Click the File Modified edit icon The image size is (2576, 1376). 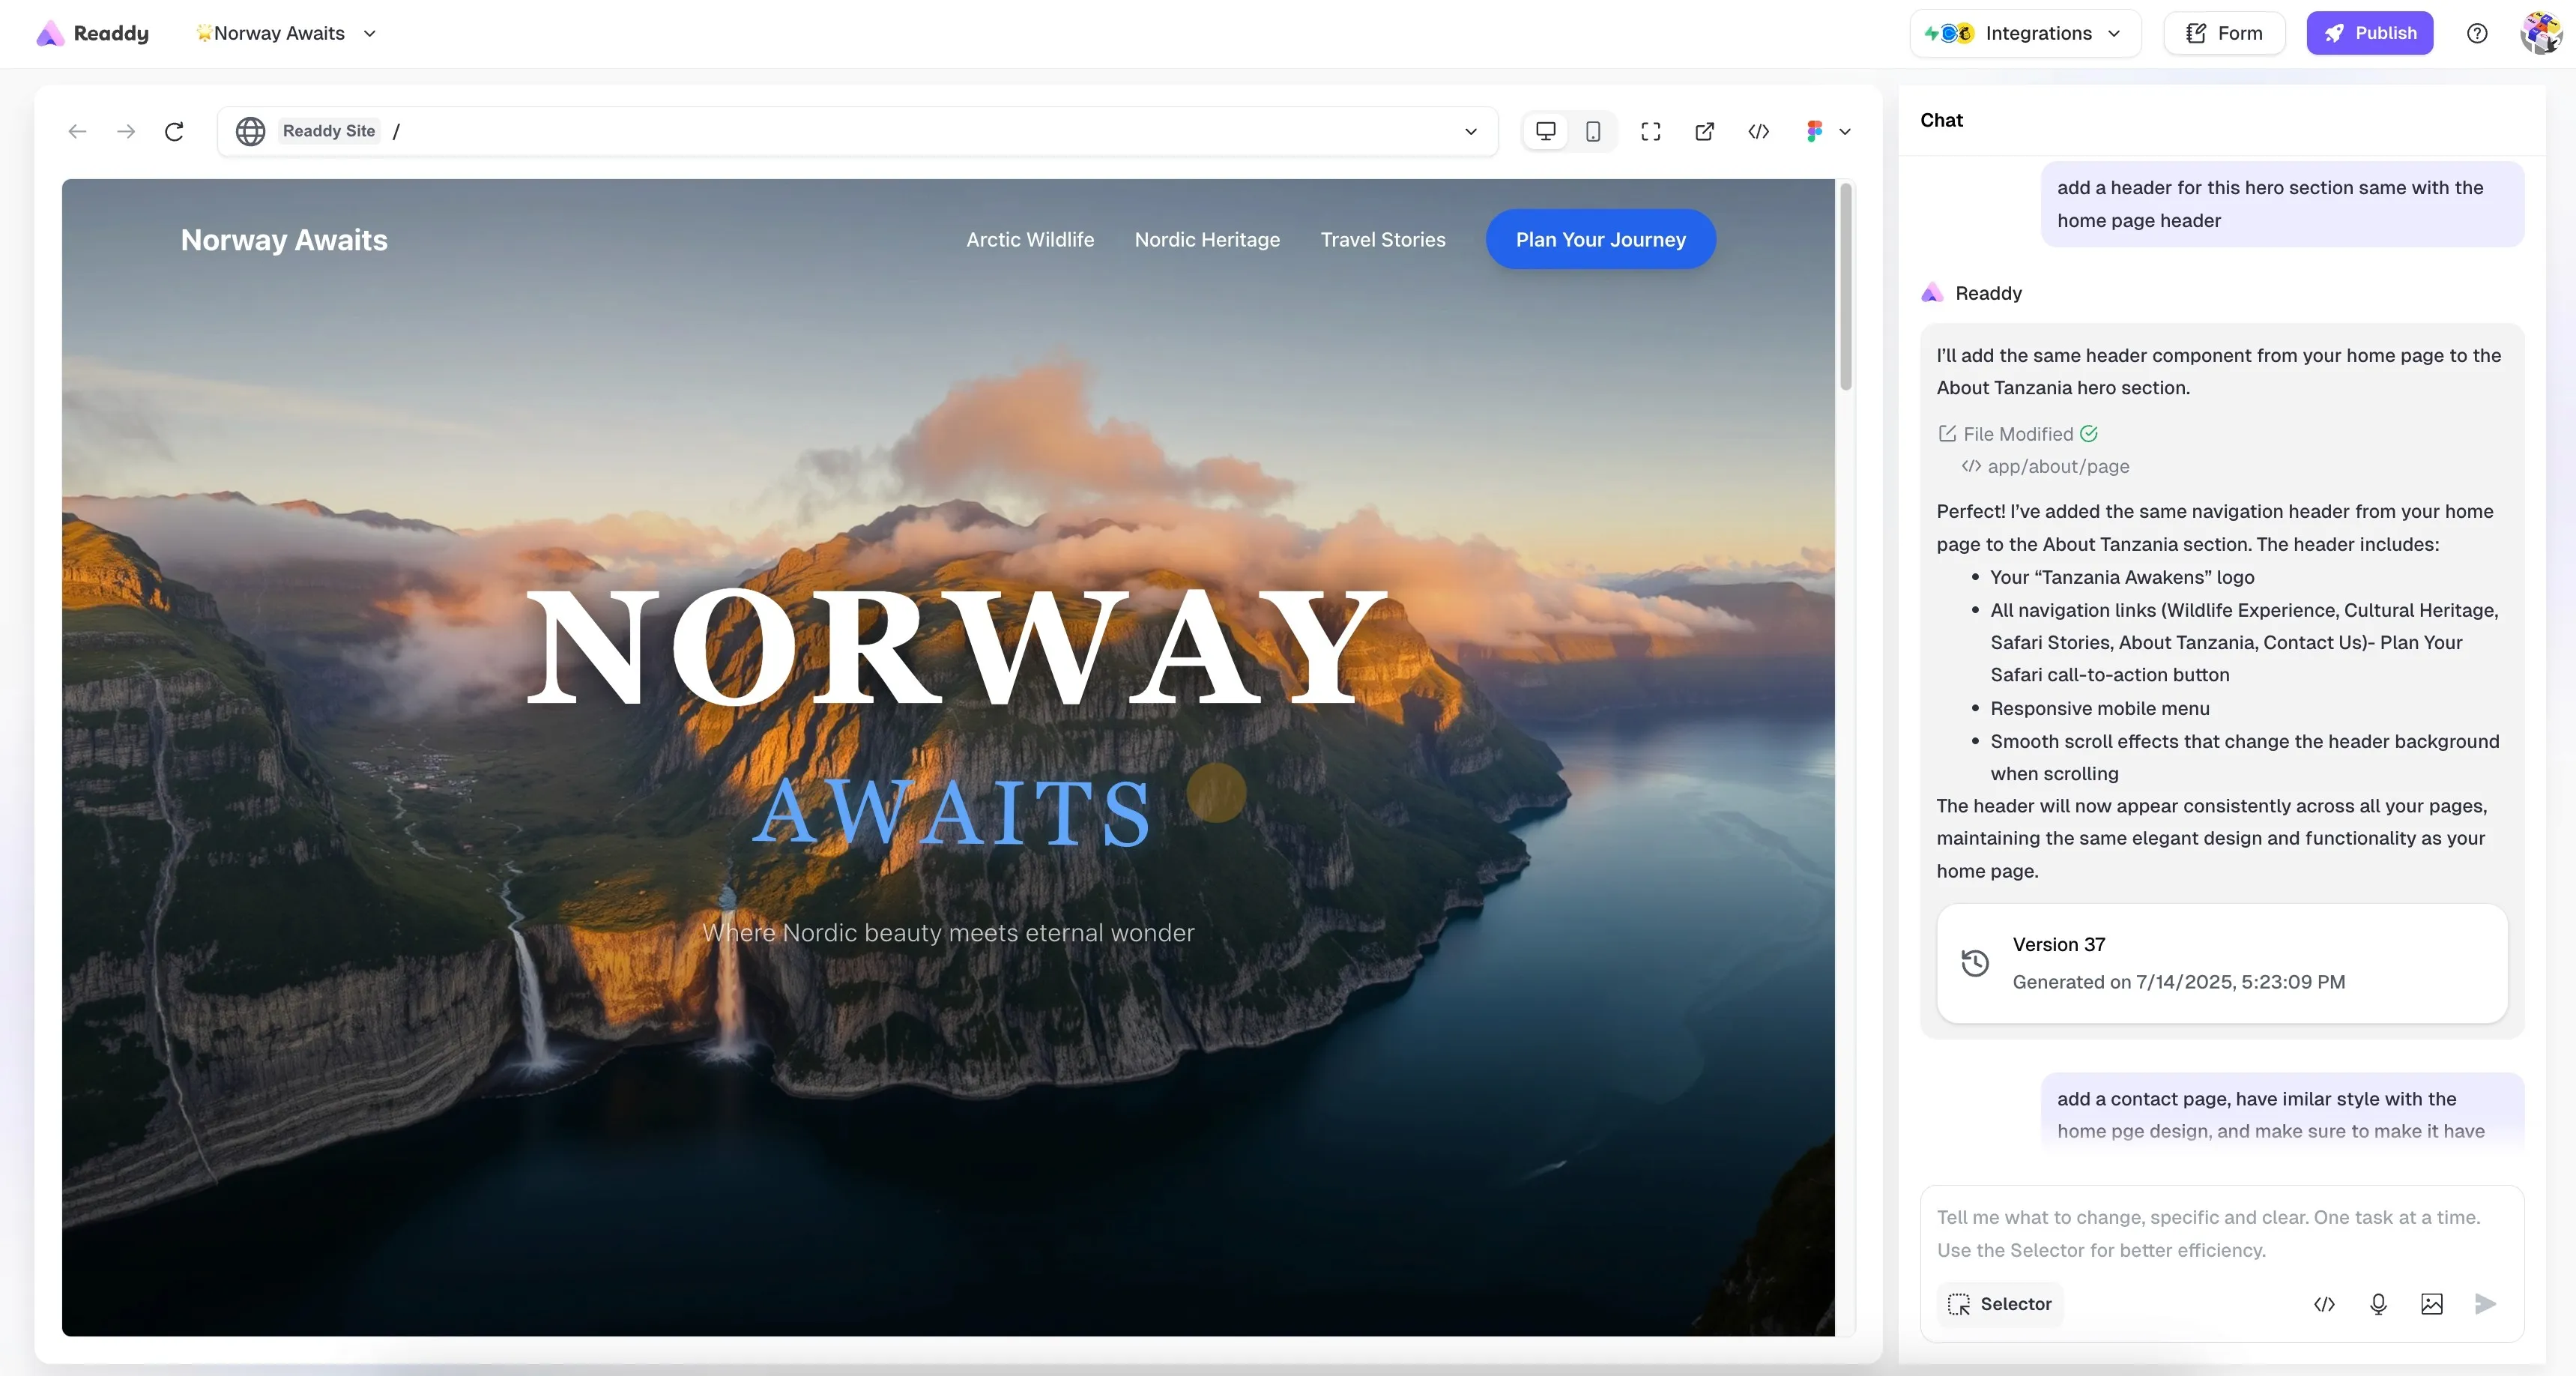click(1947, 433)
